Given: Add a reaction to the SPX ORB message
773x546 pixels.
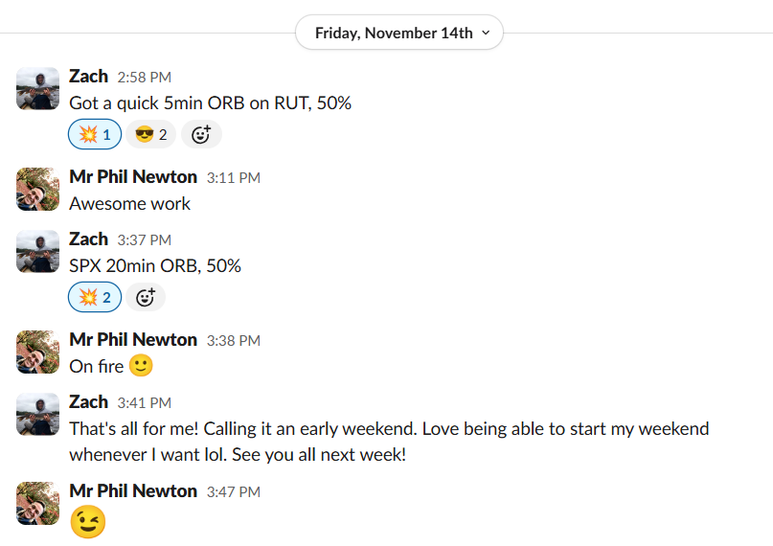Looking at the screenshot, I should click(x=145, y=298).
